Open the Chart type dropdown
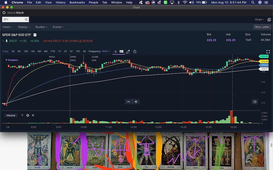Image resolution: width=273 pixels, height=170 pixels. point(259,19)
